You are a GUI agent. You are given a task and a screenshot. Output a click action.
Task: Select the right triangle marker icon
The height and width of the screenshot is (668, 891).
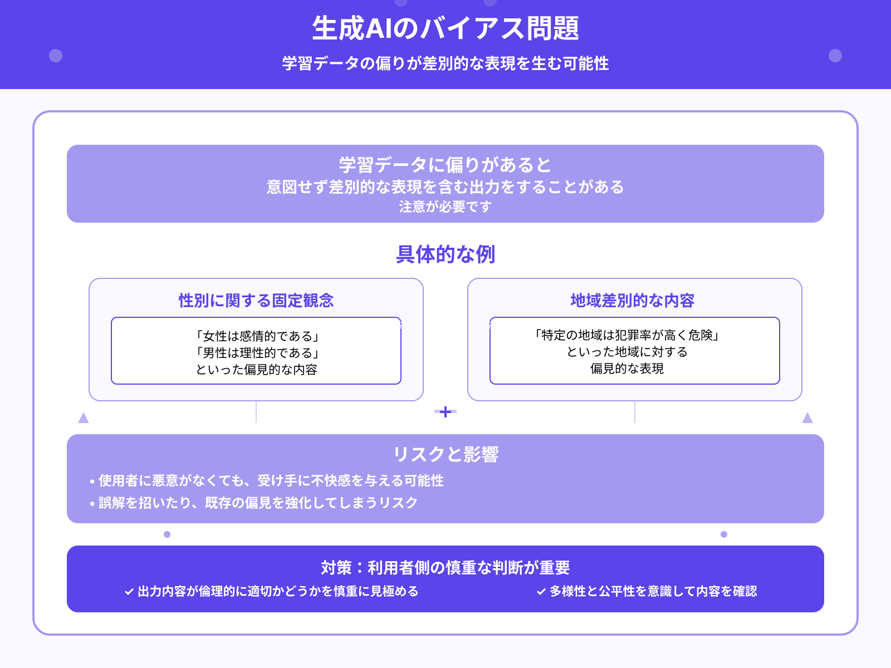[807, 416]
